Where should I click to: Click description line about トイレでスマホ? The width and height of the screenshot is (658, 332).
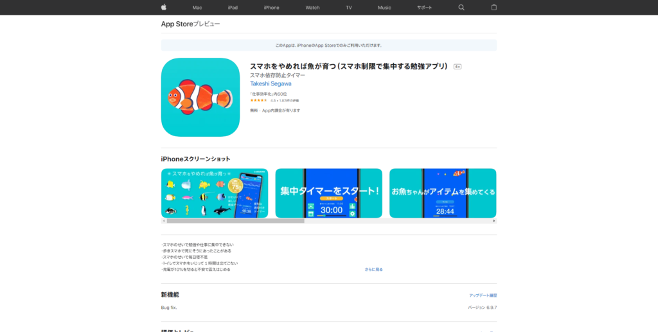coord(199,263)
